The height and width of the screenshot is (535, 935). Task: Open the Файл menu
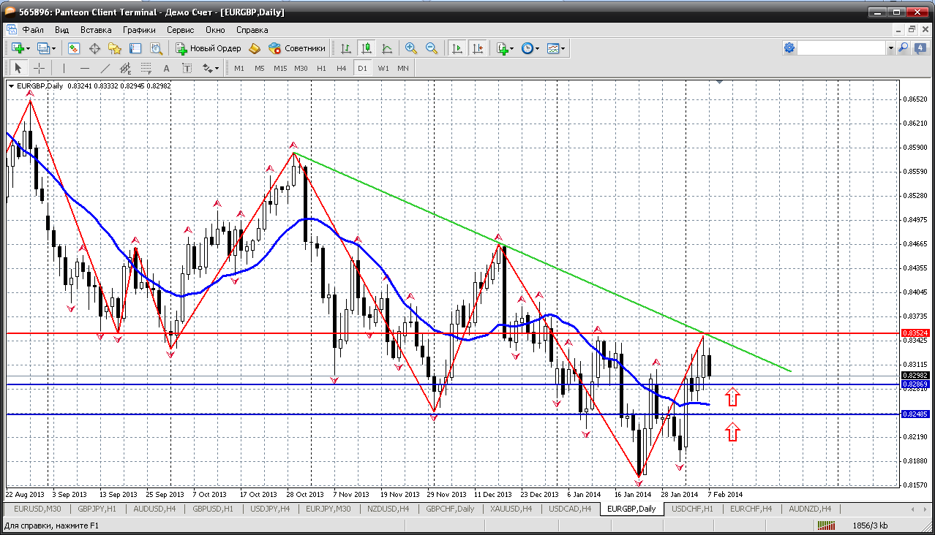(x=33, y=30)
